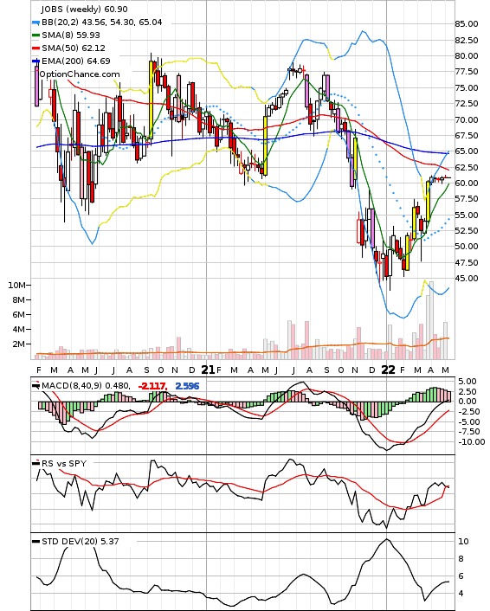The image size is (490, 611).
Task: Click the 10M volume axis label
Action: 16,286
